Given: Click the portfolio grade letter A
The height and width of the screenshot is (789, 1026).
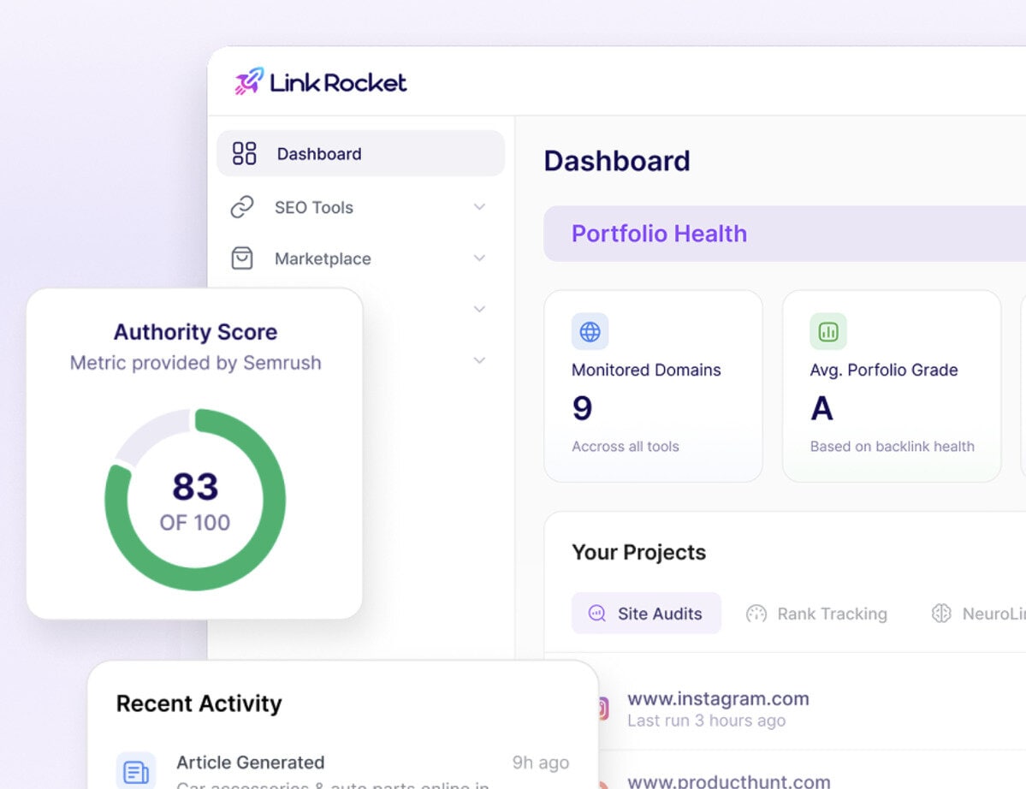Looking at the screenshot, I should click(x=821, y=409).
